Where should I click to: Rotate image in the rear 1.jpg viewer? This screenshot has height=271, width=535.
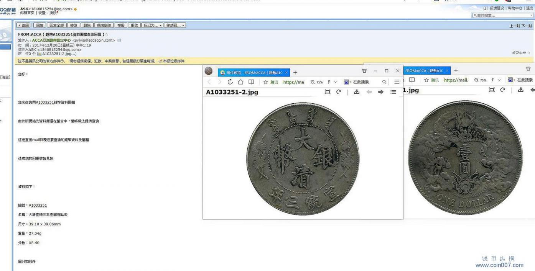pos(503,90)
